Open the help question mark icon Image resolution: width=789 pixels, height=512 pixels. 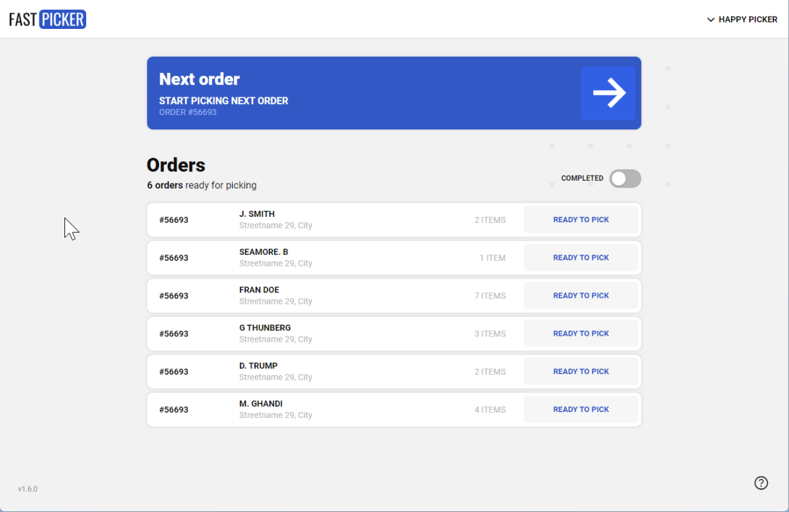pyautogui.click(x=761, y=483)
